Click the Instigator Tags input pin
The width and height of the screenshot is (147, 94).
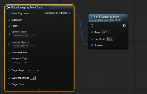(x=9, y=61)
